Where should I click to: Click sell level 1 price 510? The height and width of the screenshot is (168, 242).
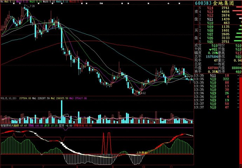pyautogui.click(x=210, y=23)
